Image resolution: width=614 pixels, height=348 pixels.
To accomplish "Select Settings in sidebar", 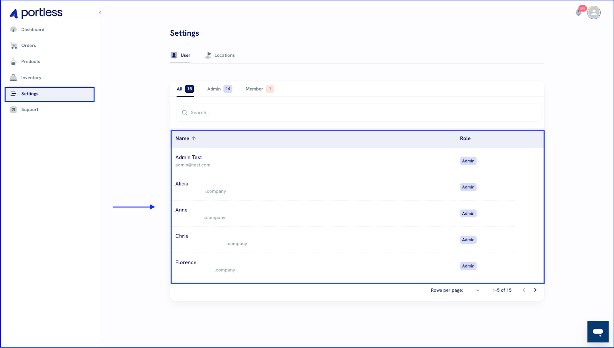I will [x=50, y=94].
